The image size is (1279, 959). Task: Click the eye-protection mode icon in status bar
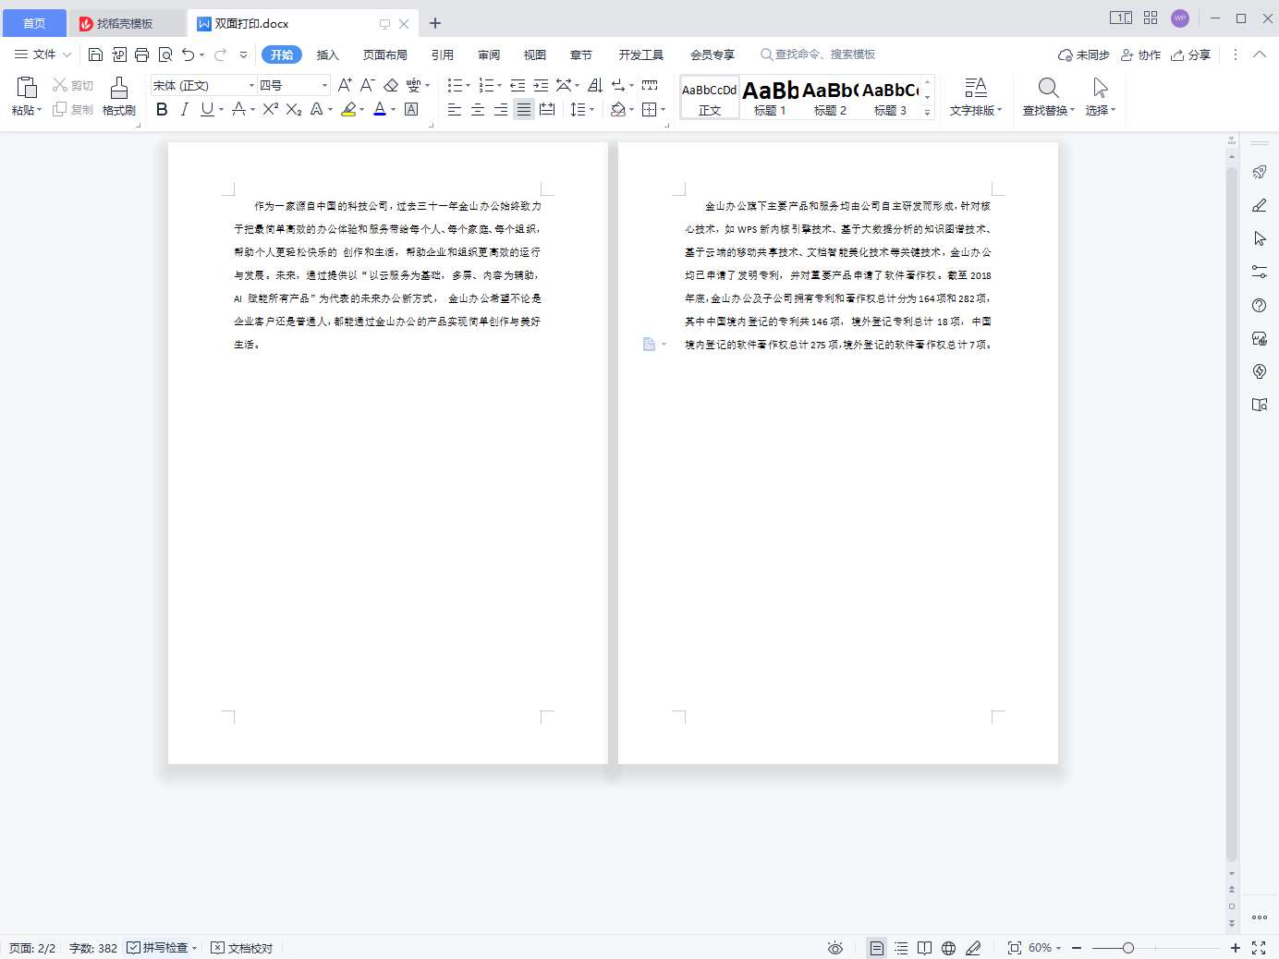click(835, 948)
